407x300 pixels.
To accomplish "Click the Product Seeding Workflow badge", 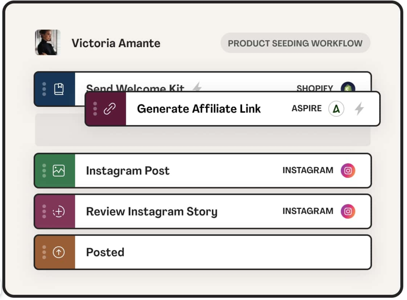I will pos(295,43).
